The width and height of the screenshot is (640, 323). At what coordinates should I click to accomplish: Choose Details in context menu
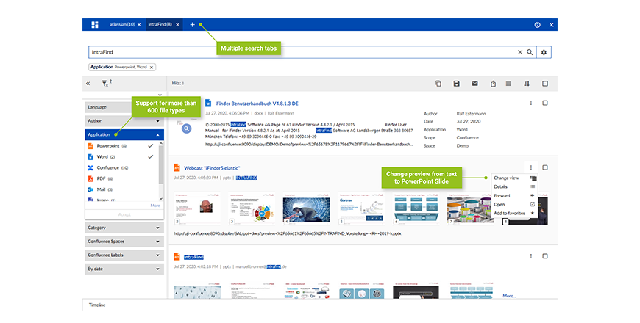pyautogui.click(x=514, y=186)
